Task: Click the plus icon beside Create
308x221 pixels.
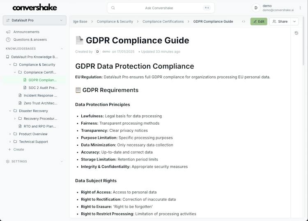Action: pos(9,149)
